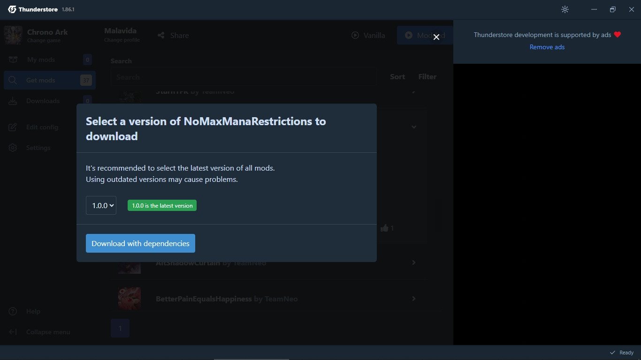The height and width of the screenshot is (360, 641).
Task: Collapse the expanded mod chevron
Action: 414,127
